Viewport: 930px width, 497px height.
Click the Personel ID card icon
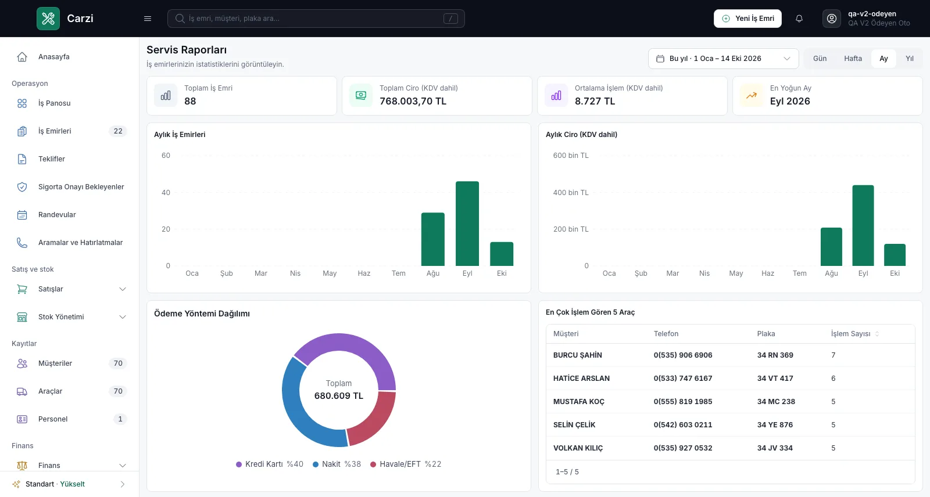[22, 419]
